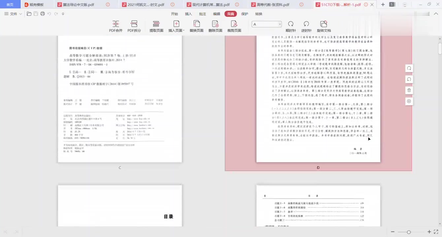Select page thumbnail labeled C
The image size is (442, 237).
[120, 99]
